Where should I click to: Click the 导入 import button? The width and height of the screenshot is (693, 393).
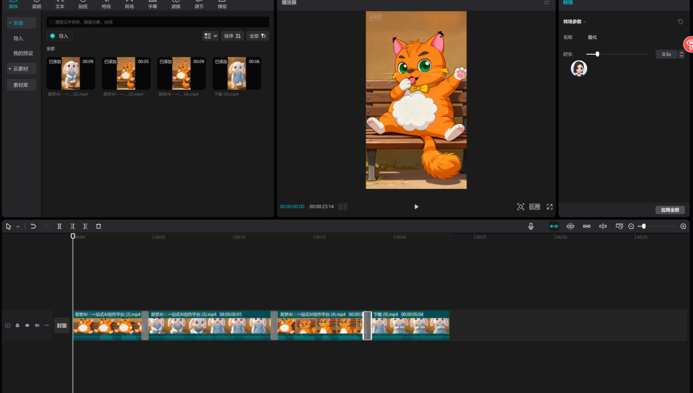[x=59, y=36]
